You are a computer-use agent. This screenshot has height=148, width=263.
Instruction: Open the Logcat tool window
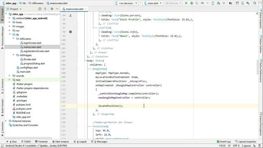80,141
